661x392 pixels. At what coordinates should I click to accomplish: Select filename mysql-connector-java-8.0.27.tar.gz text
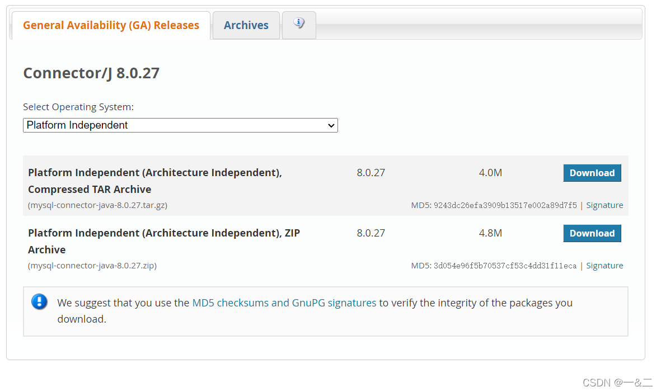[x=98, y=205]
